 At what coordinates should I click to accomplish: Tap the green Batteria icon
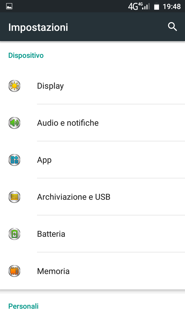click(14, 234)
